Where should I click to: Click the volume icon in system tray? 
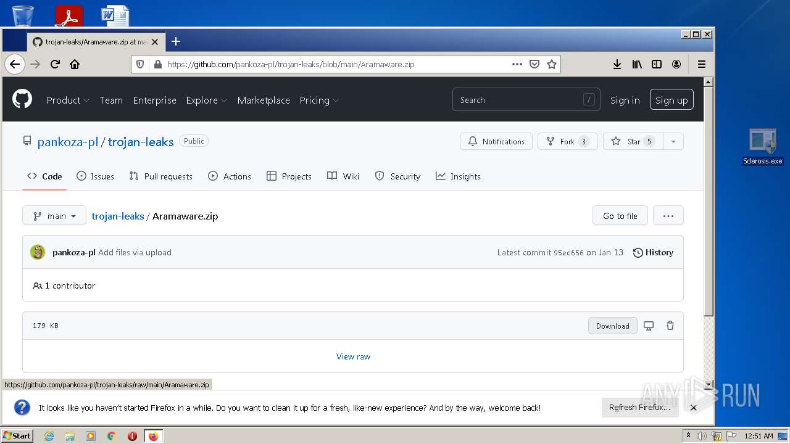click(702, 436)
